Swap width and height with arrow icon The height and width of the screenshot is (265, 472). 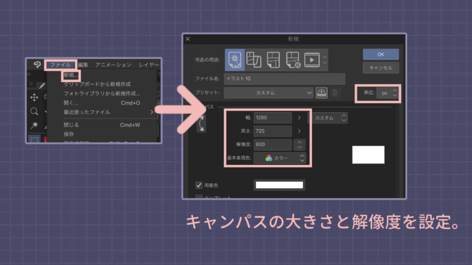tap(201, 123)
